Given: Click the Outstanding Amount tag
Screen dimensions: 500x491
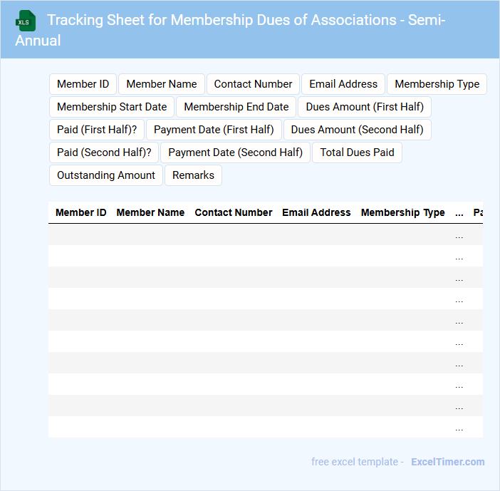Looking at the screenshot, I should pyautogui.click(x=106, y=175).
